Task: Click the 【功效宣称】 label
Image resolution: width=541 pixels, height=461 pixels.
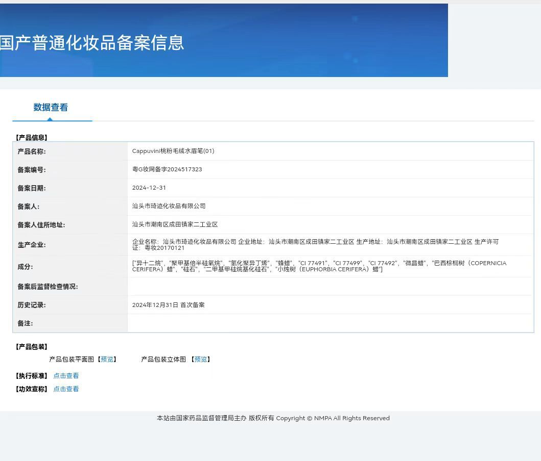Action: pos(31,389)
